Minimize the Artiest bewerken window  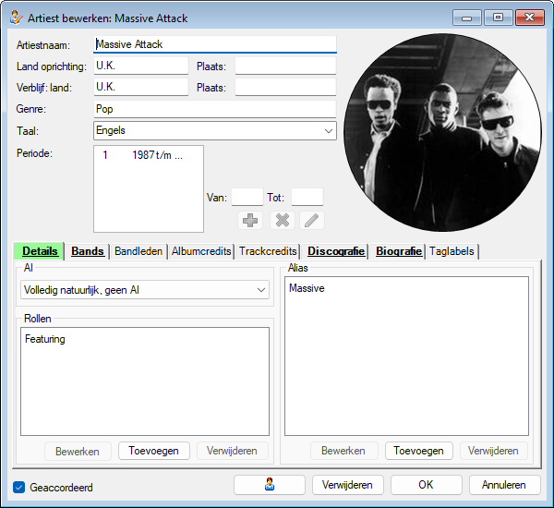tap(466, 18)
